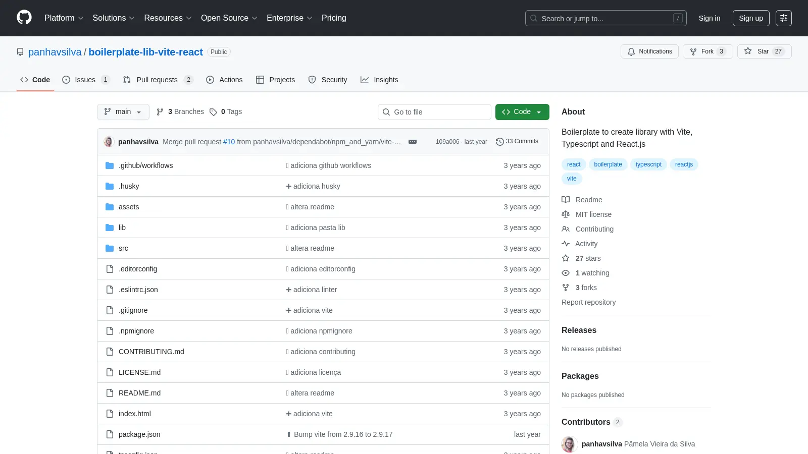Click the Report repository link
The image size is (808, 454).
588,302
